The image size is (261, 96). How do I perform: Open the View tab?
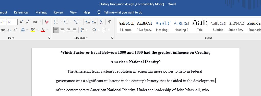73,12
